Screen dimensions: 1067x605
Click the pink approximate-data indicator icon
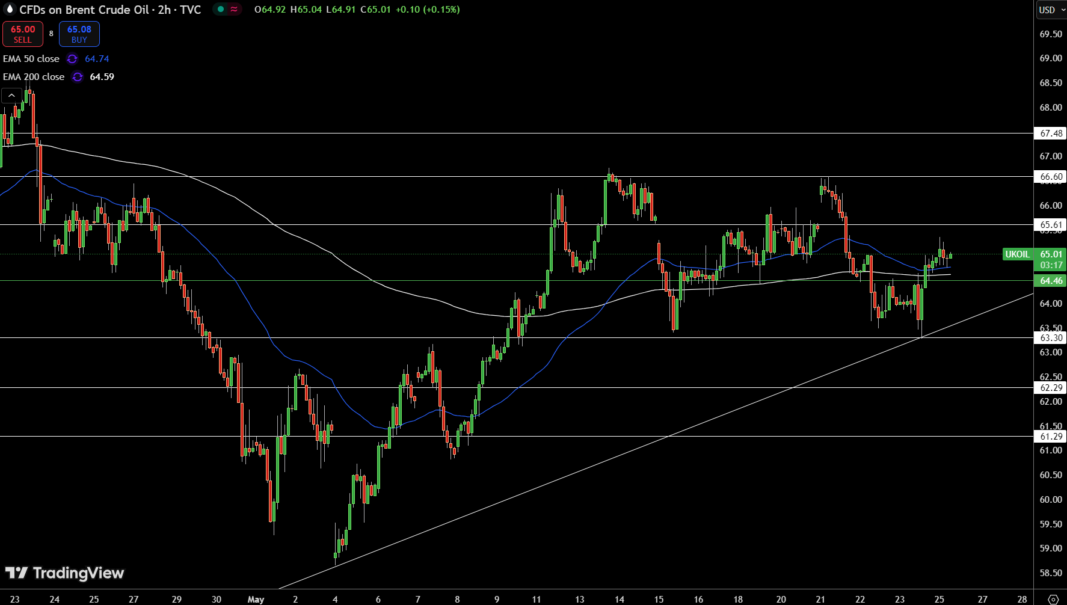point(234,10)
